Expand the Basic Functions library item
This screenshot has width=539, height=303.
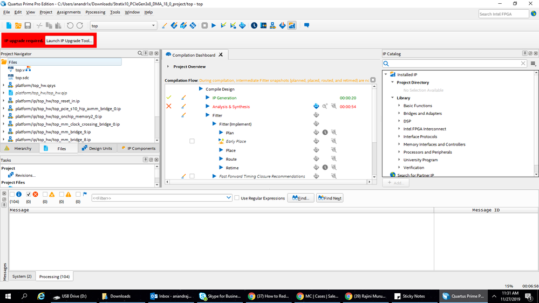(399, 106)
